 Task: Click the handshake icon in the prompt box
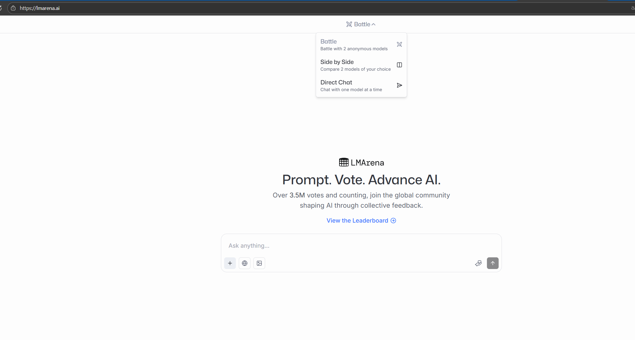pos(478,263)
